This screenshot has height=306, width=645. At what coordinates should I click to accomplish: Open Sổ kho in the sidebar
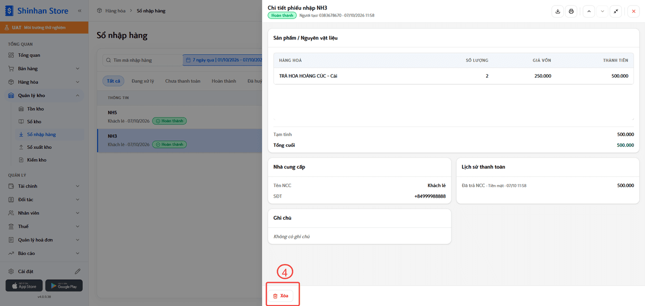coord(49,121)
